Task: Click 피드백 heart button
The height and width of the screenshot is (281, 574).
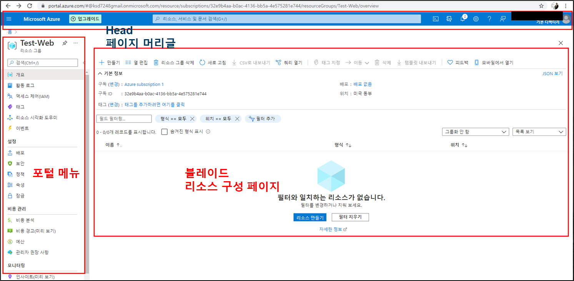Action: coord(458,63)
